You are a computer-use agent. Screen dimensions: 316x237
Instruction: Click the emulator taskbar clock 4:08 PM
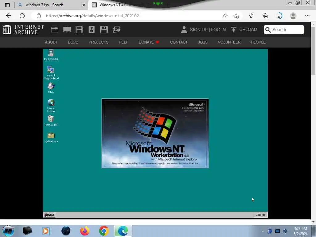pyautogui.click(x=260, y=215)
